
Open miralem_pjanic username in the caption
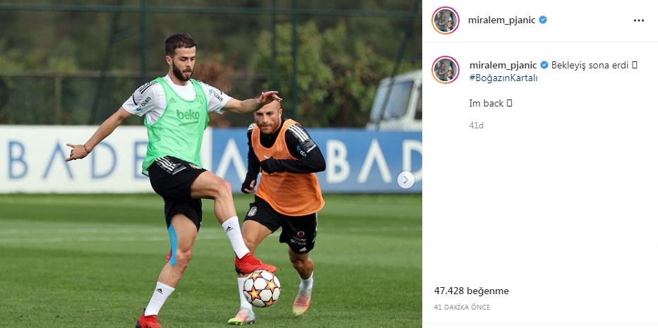503,65
